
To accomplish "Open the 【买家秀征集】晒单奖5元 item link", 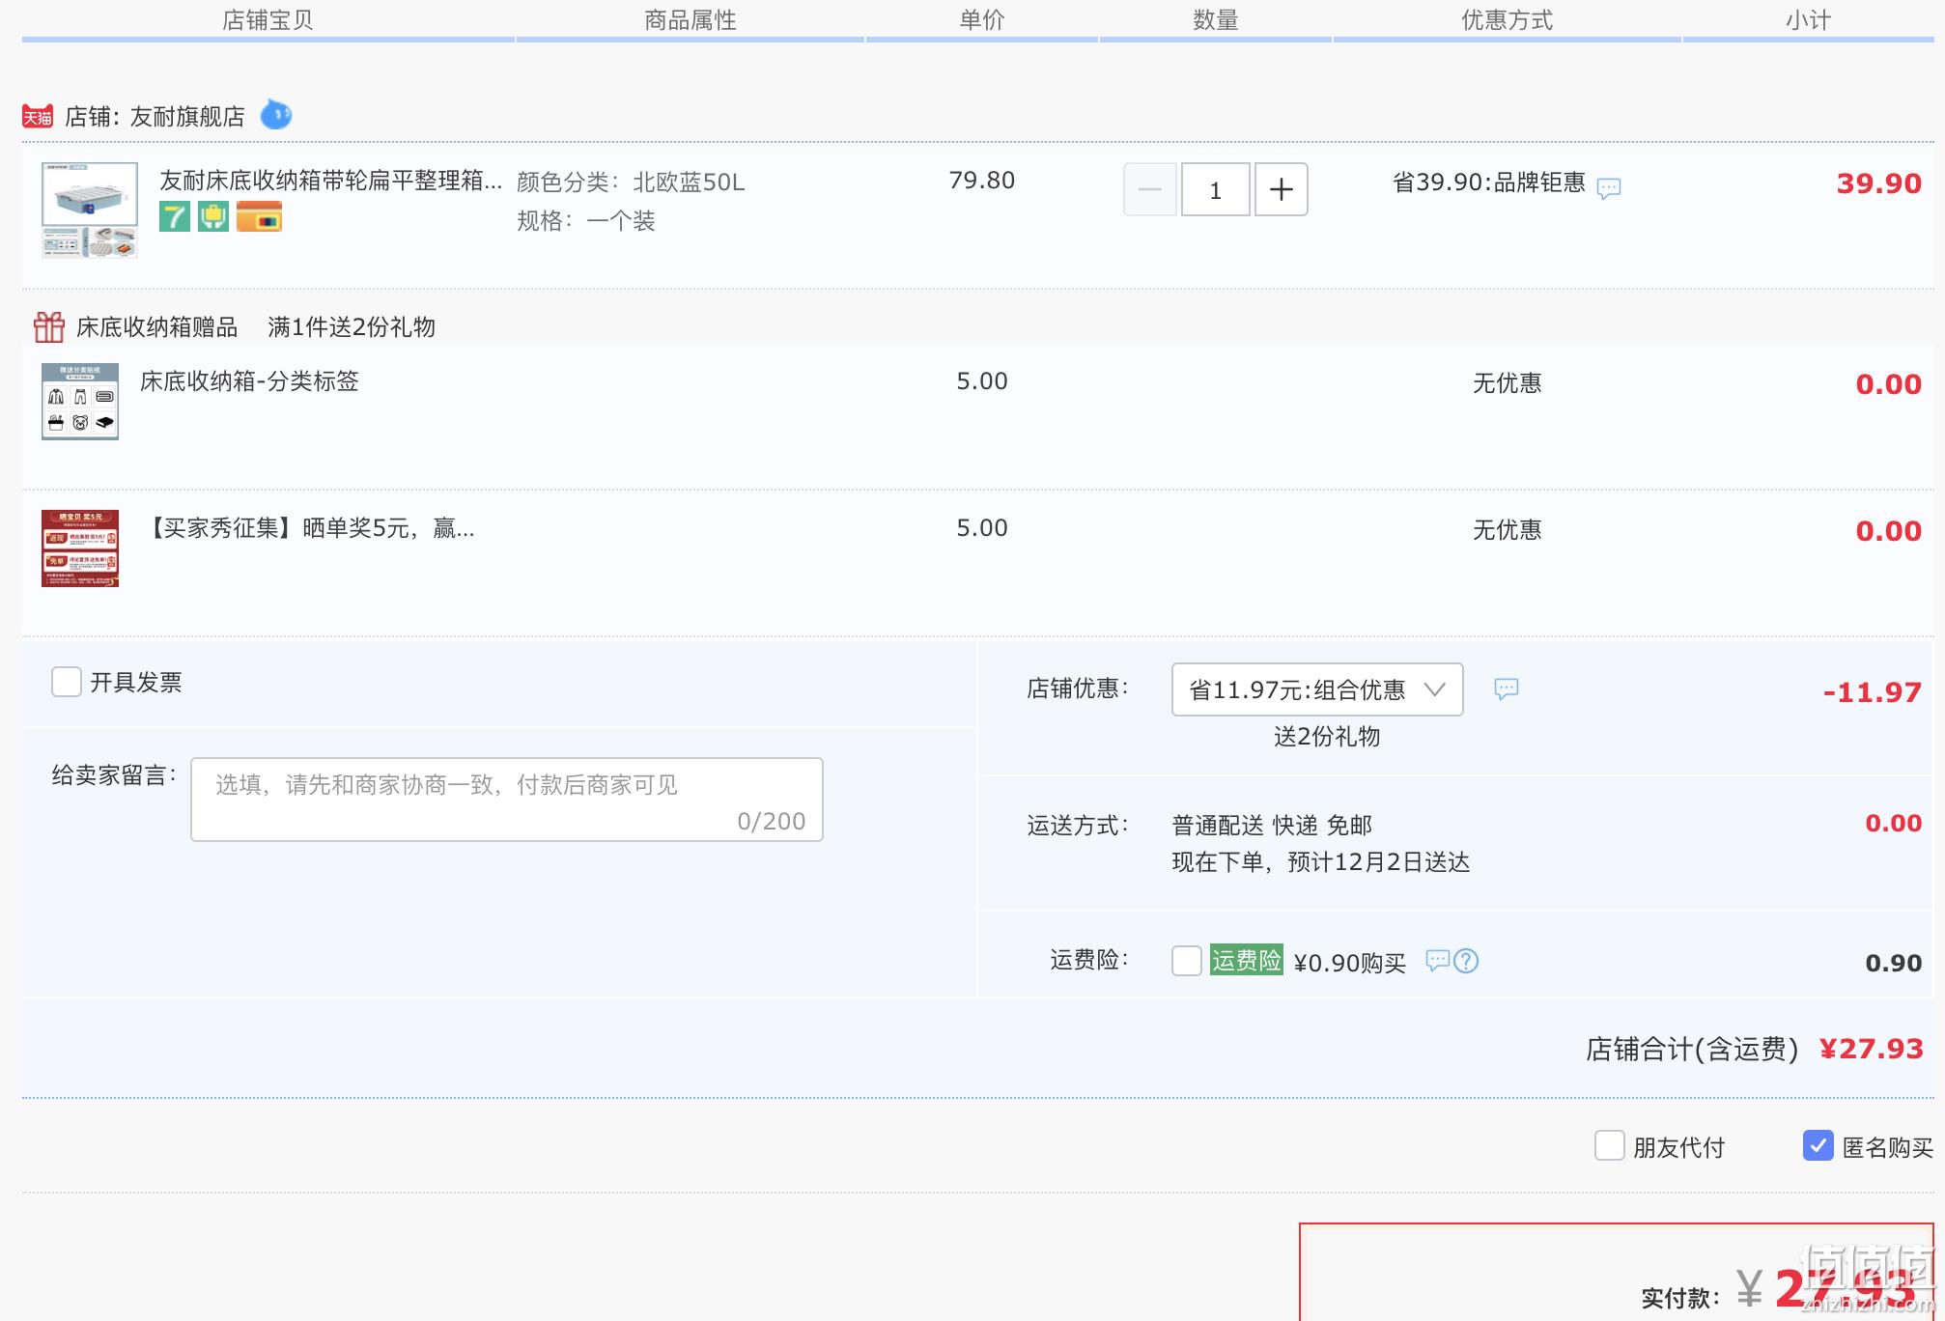I will coord(310,528).
